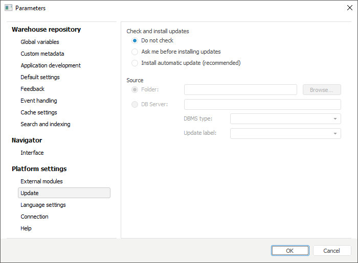358x263 pixels.
Task: Open External modules section
Action: (41, 181)
